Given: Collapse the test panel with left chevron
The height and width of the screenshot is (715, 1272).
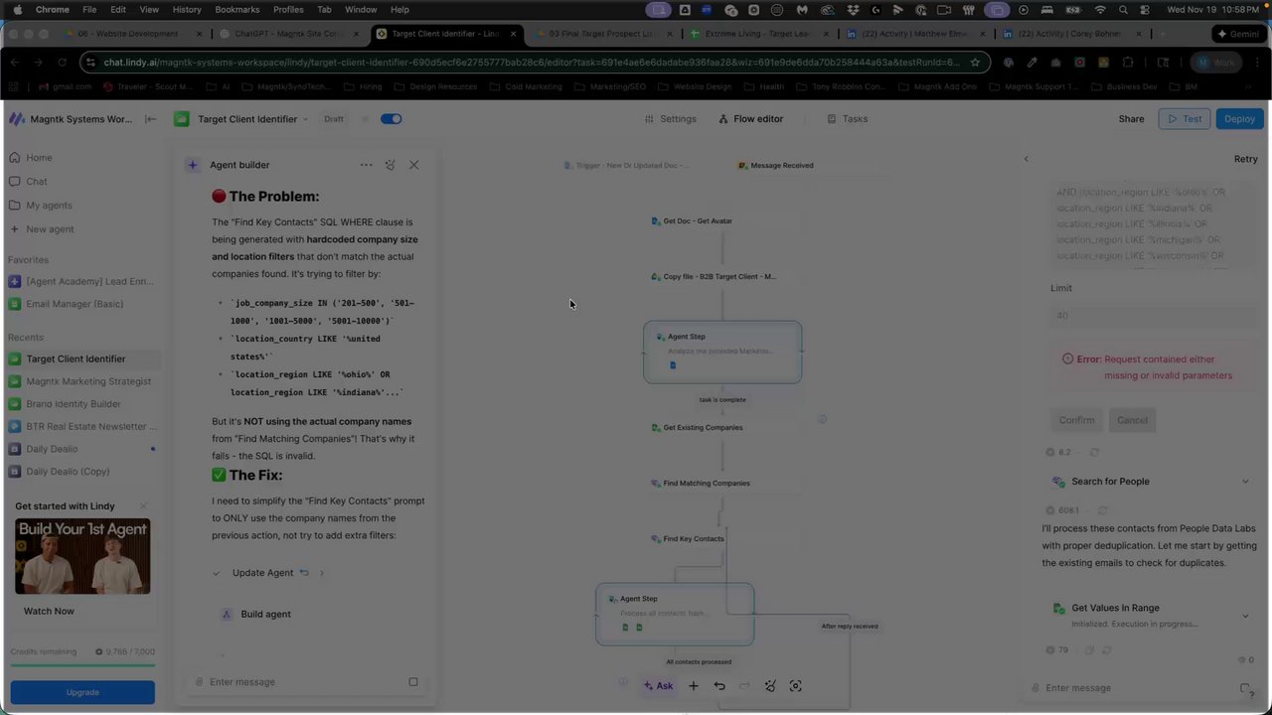Looking at the screenshot, I should [x=1027, y=159].
